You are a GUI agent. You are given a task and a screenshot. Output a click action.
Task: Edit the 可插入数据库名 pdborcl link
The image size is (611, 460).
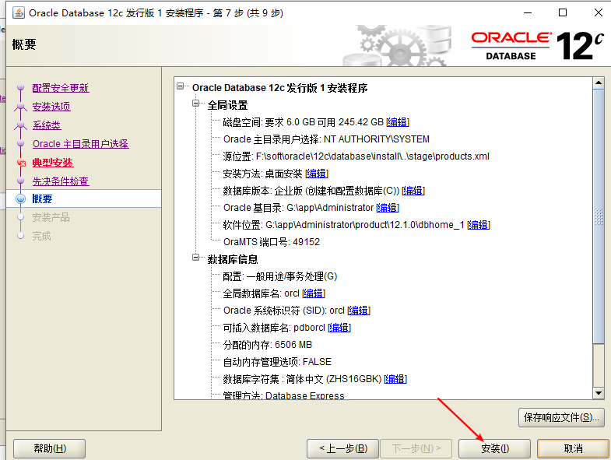[339, 328]
